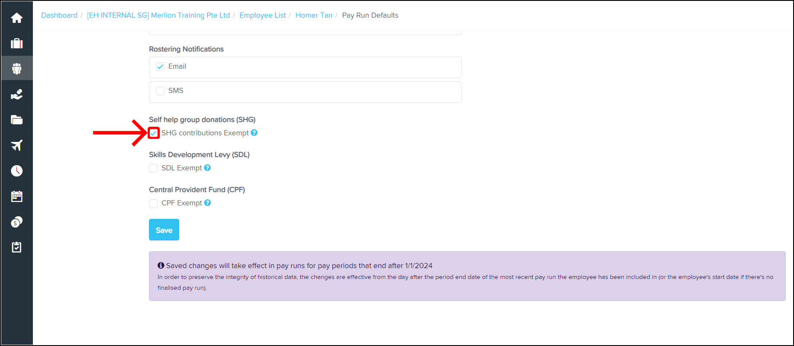Untick SHG contributions Exempt checkbox
The height and width of the screenshot is (346, 794).
[154, 133]
